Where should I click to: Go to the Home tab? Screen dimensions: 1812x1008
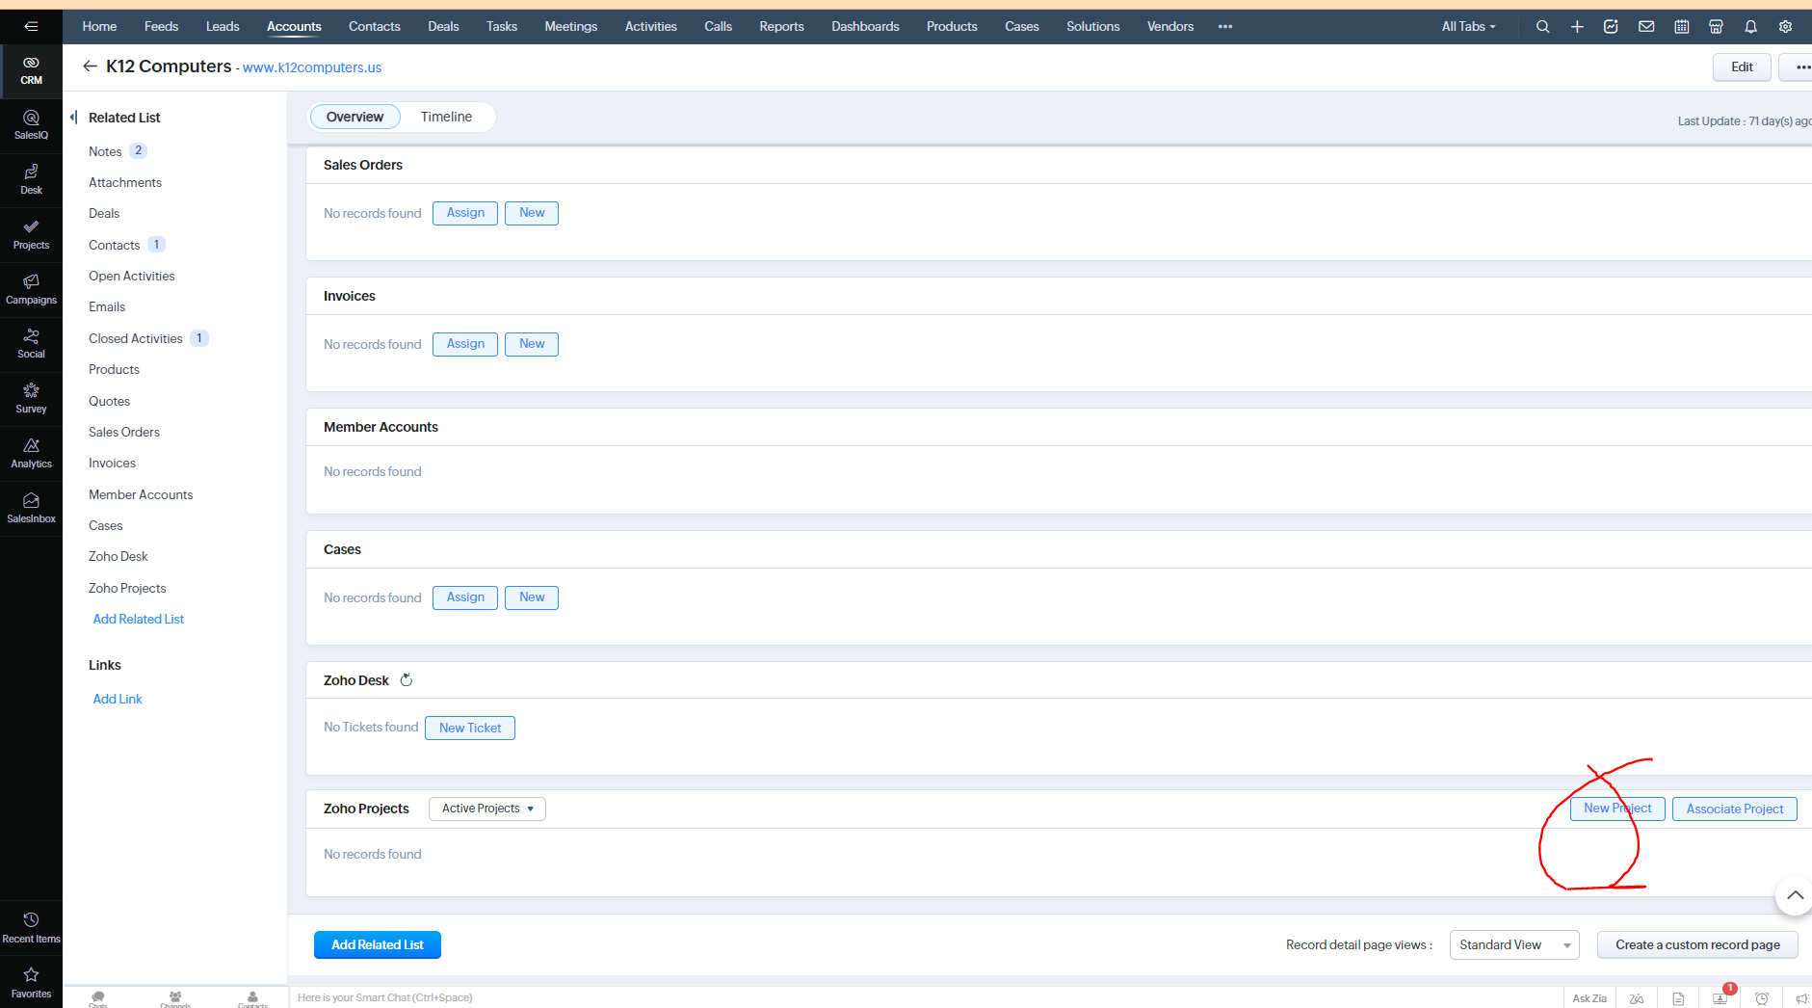pyautogui.click(x=99, y=27)
